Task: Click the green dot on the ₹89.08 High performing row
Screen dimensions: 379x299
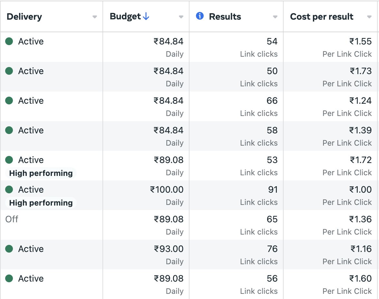Action: coord(9,160)
